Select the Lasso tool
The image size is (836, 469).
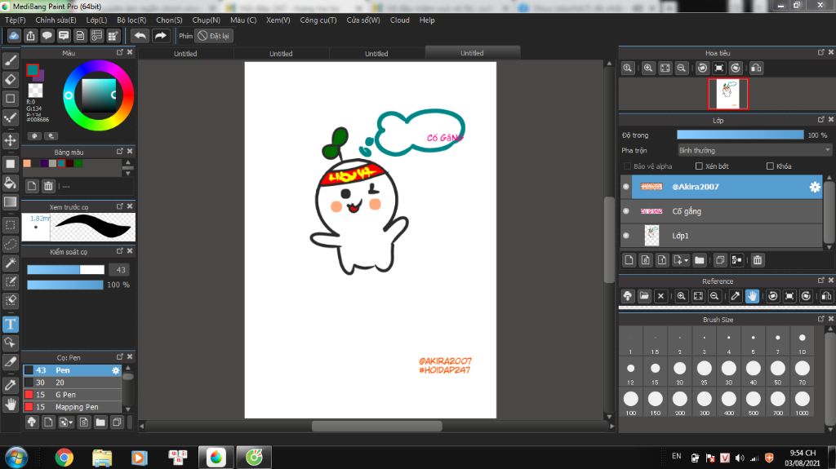point(10,244)
